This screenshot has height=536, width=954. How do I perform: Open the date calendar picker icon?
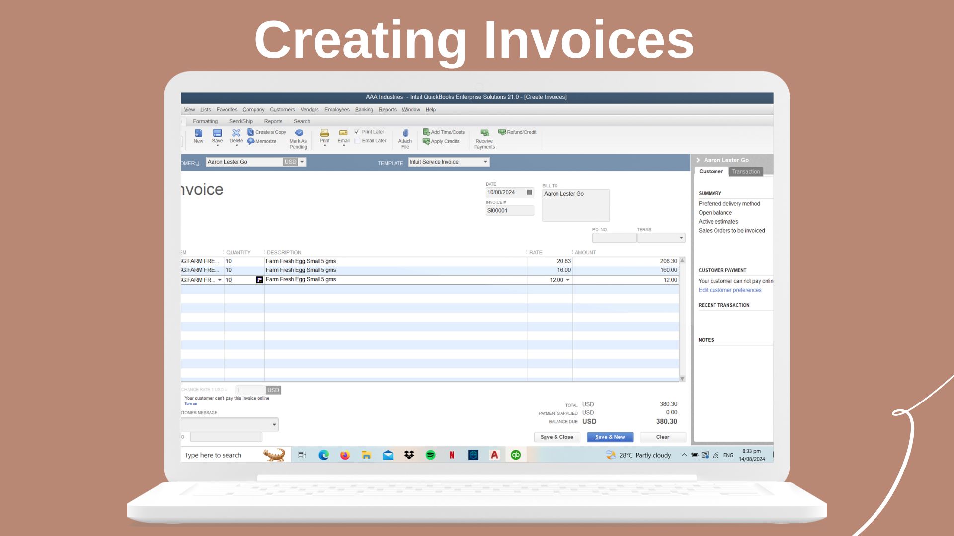pyautogui.click(x=529, y=192)
